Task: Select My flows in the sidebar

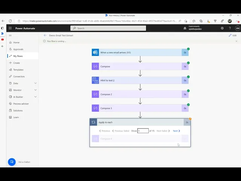Action: [23, 56]
